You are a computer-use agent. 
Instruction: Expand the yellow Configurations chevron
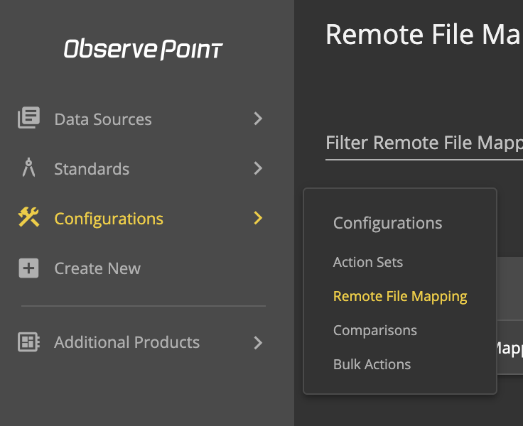point(258,218)
